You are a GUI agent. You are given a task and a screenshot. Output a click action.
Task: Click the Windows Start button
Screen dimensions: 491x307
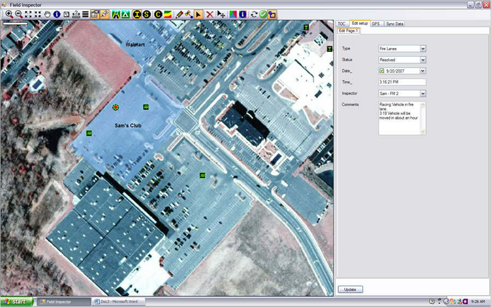pos(16,301)
